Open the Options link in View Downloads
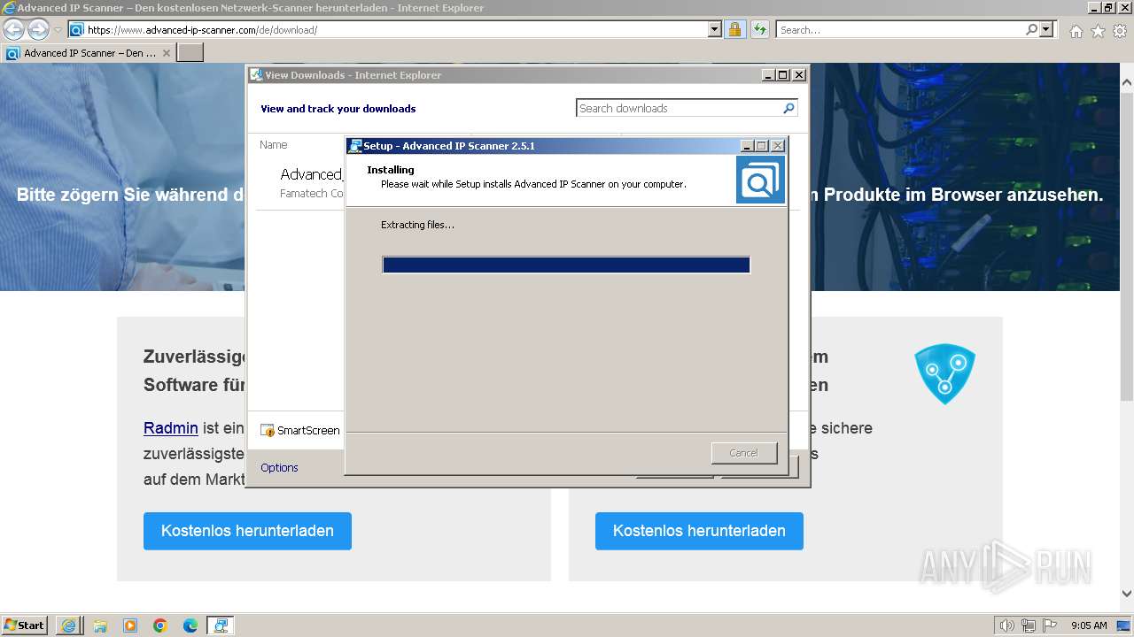The image size is (1134, 637). point(279,467)
